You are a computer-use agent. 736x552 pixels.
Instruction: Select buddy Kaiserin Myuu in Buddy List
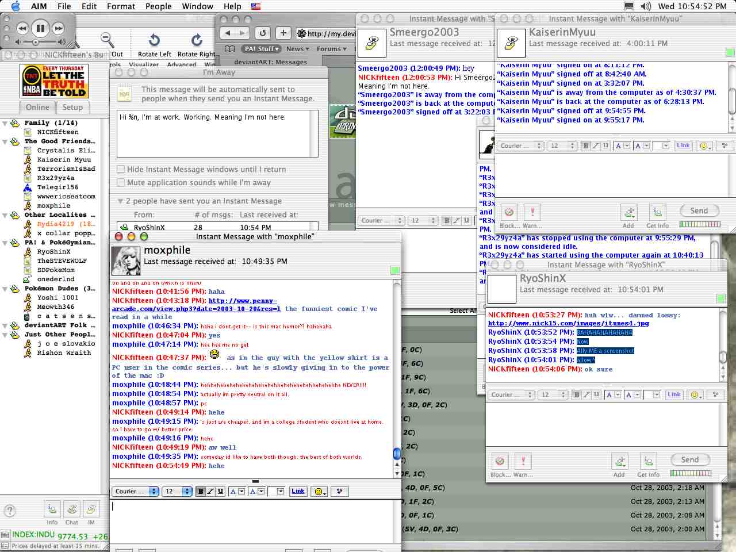[64, 160]
